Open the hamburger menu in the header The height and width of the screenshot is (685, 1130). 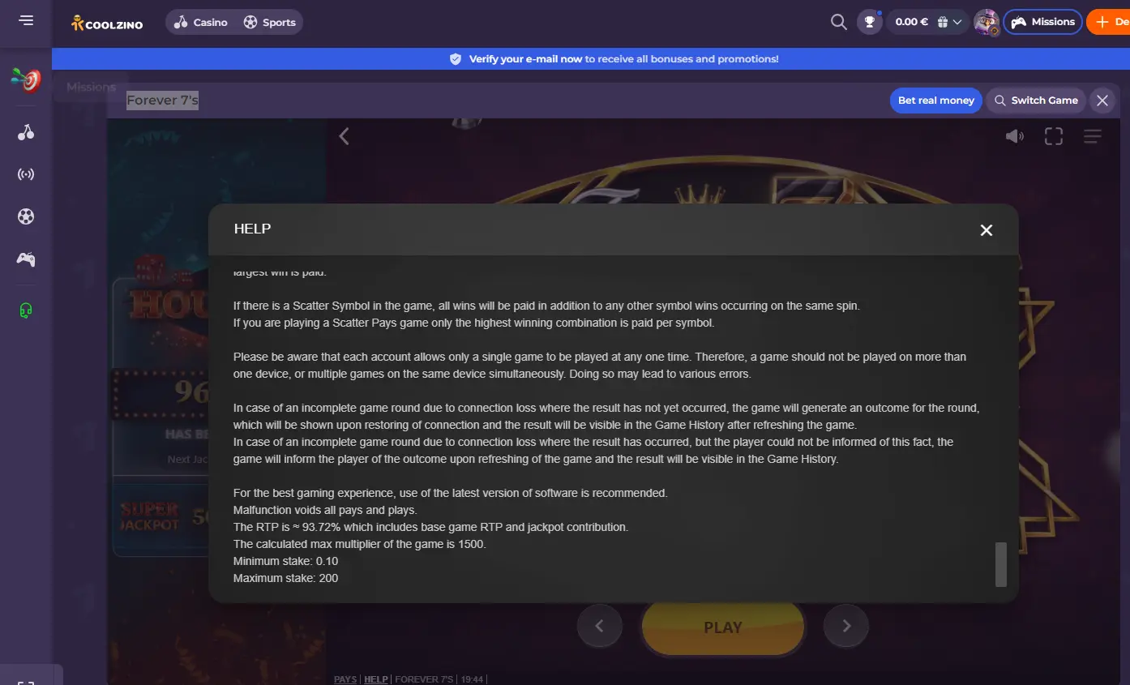coord(26,20)
